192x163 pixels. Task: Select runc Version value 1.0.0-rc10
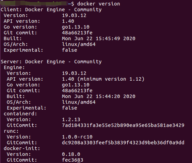77,137
